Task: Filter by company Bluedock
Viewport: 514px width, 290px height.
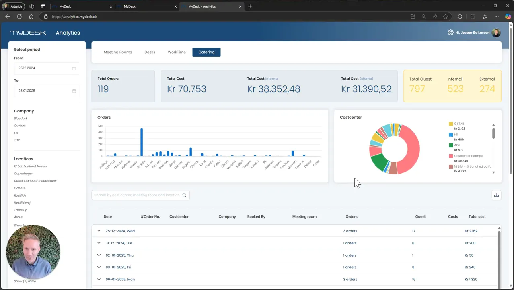Action: click(21, 118)
